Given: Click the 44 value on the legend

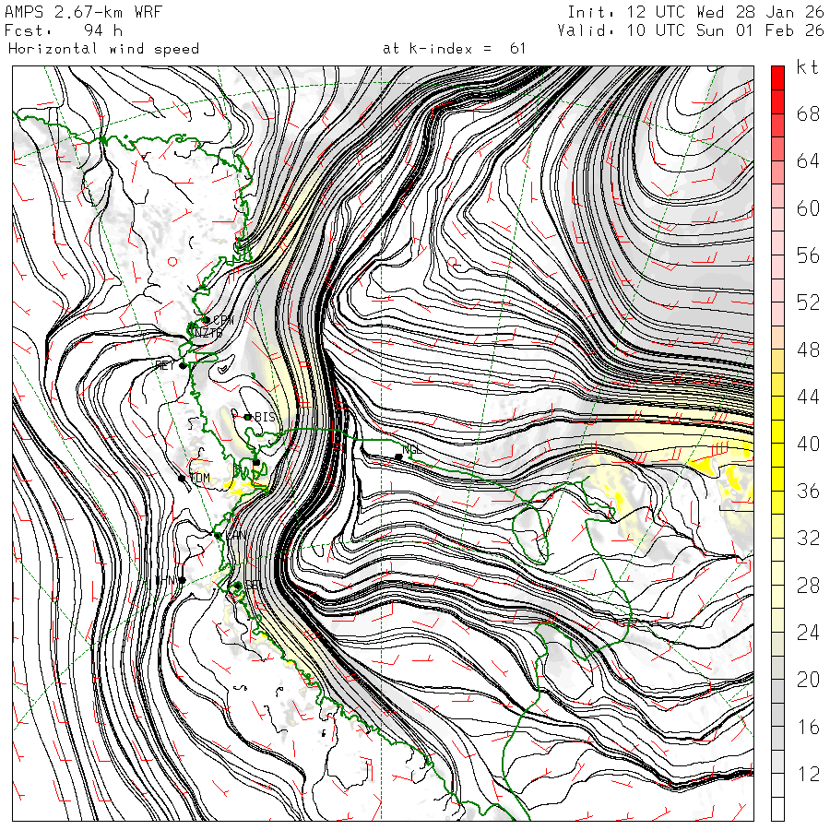Looking at the screenshot, I should point(808,397).
